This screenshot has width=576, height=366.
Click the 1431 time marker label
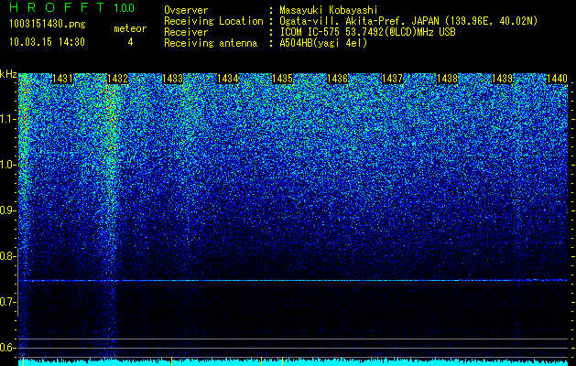63,79
